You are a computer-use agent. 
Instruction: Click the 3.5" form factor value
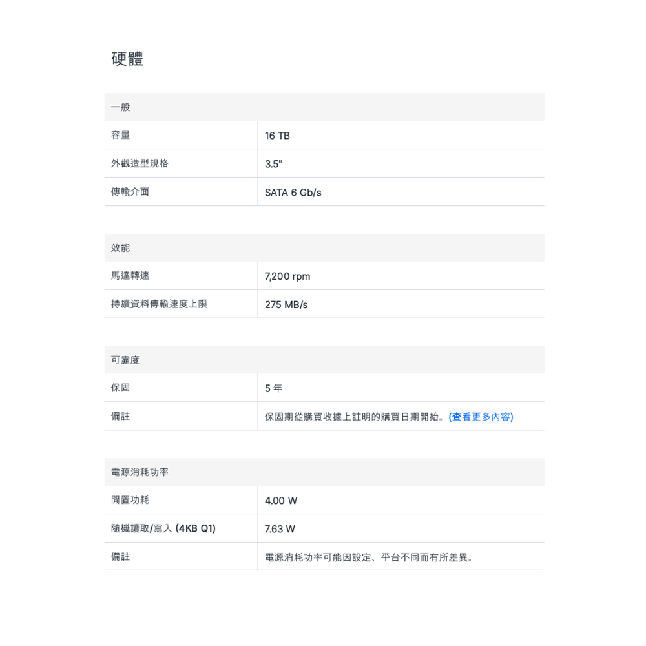273,164
